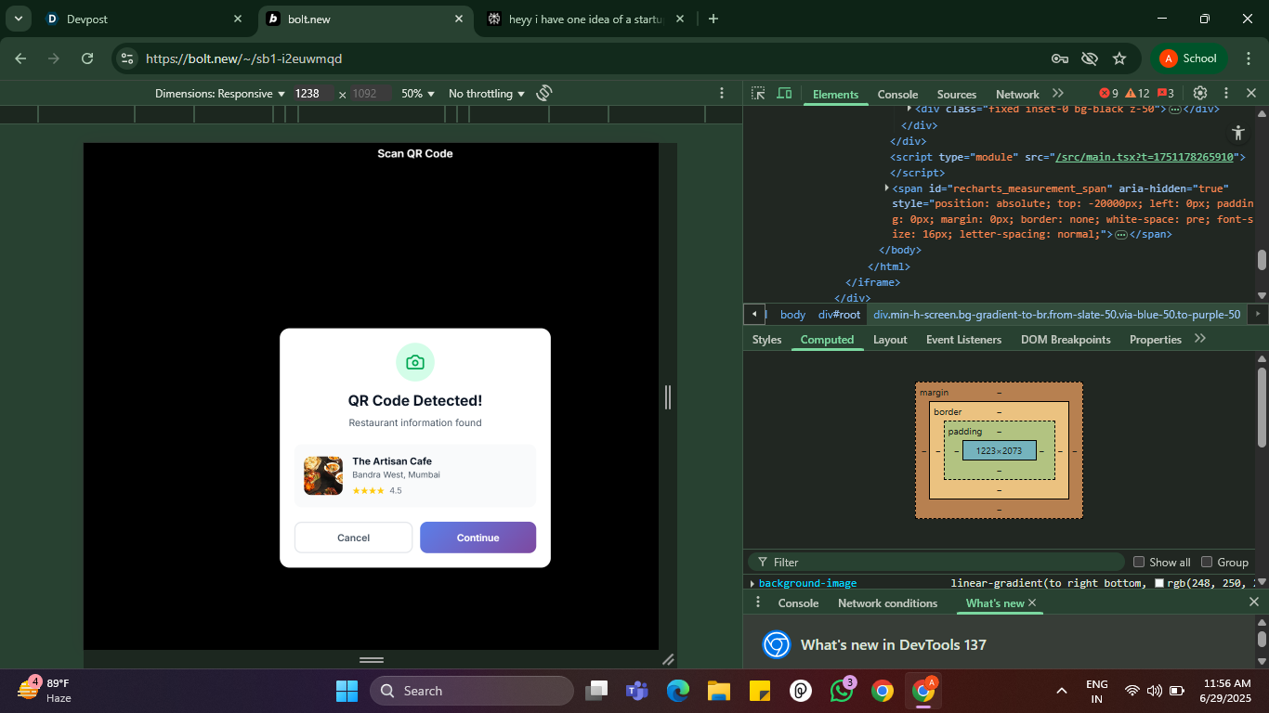
Task: Open the Network conditions drawer tab
Action: [887, 603]
